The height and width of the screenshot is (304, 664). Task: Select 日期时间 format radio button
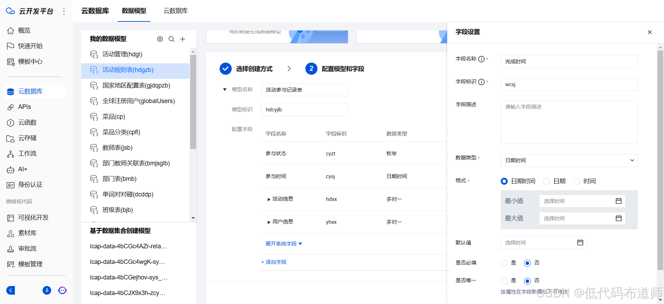pyautogui.click(x=504, y=181)
